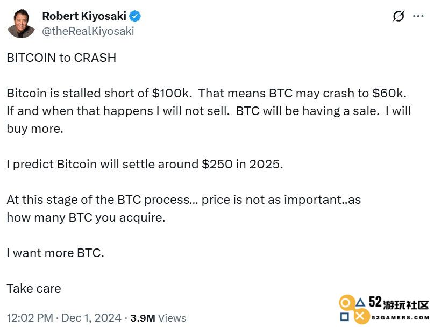Click the 12:02 PM timestamp
Screen dimensions: 434x327
[30, 318]
